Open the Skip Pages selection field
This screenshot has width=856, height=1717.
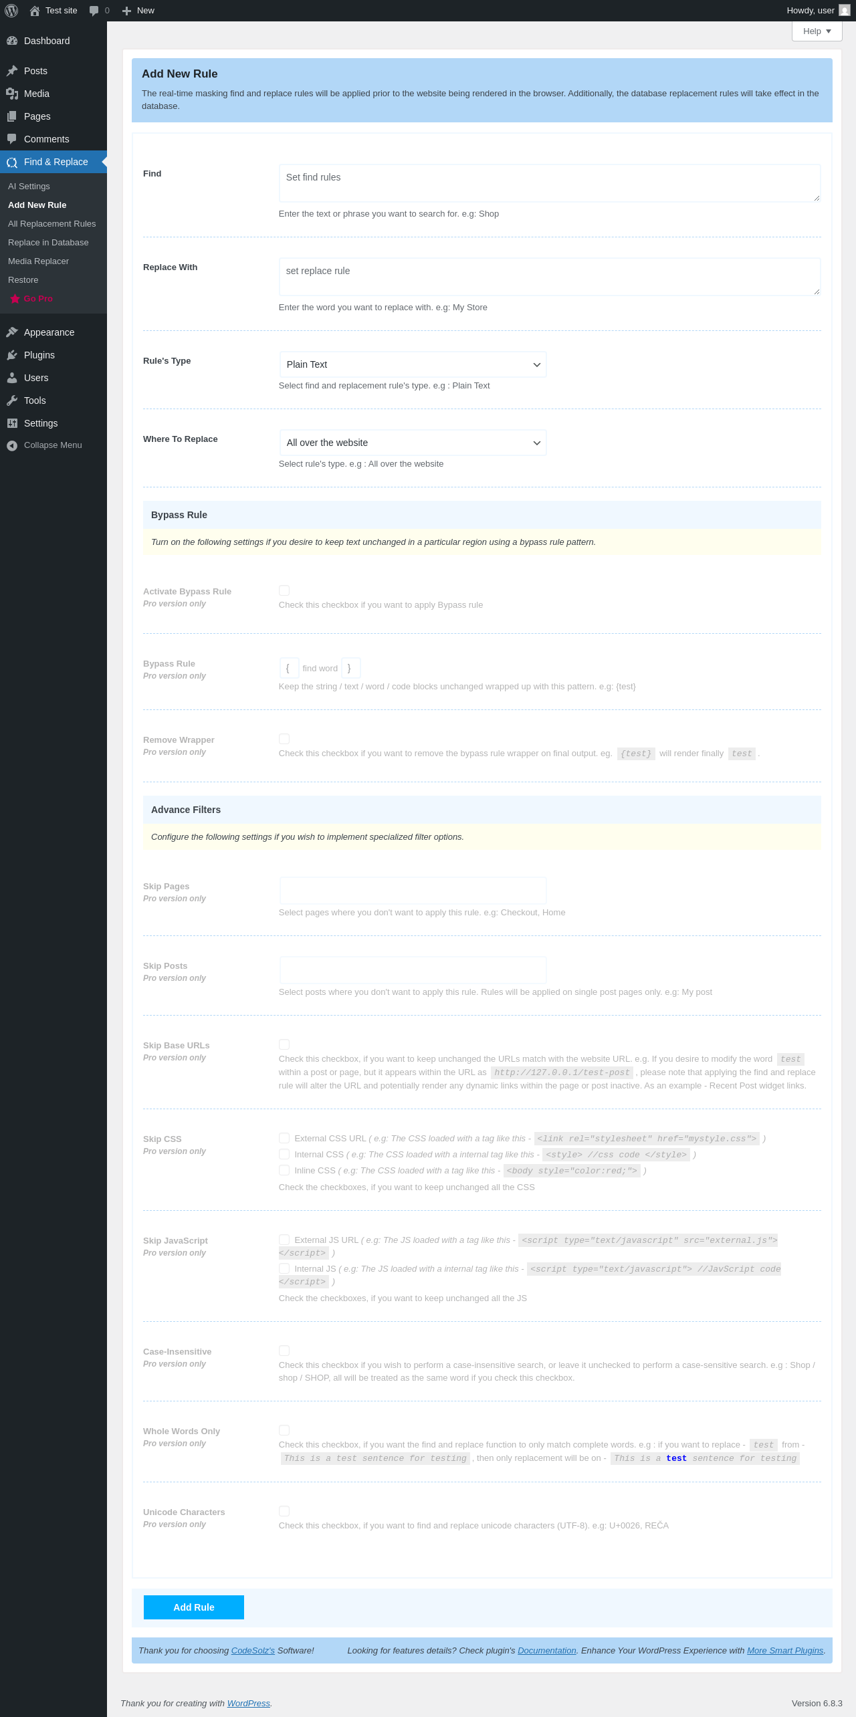[x=413, y=890]
